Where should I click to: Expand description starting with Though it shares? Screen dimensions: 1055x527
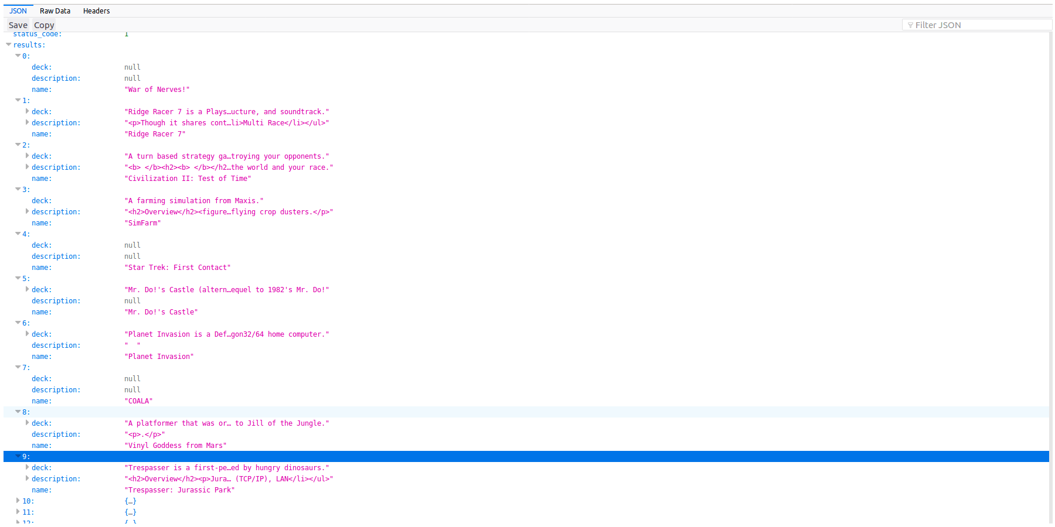(x=27, y=122)
